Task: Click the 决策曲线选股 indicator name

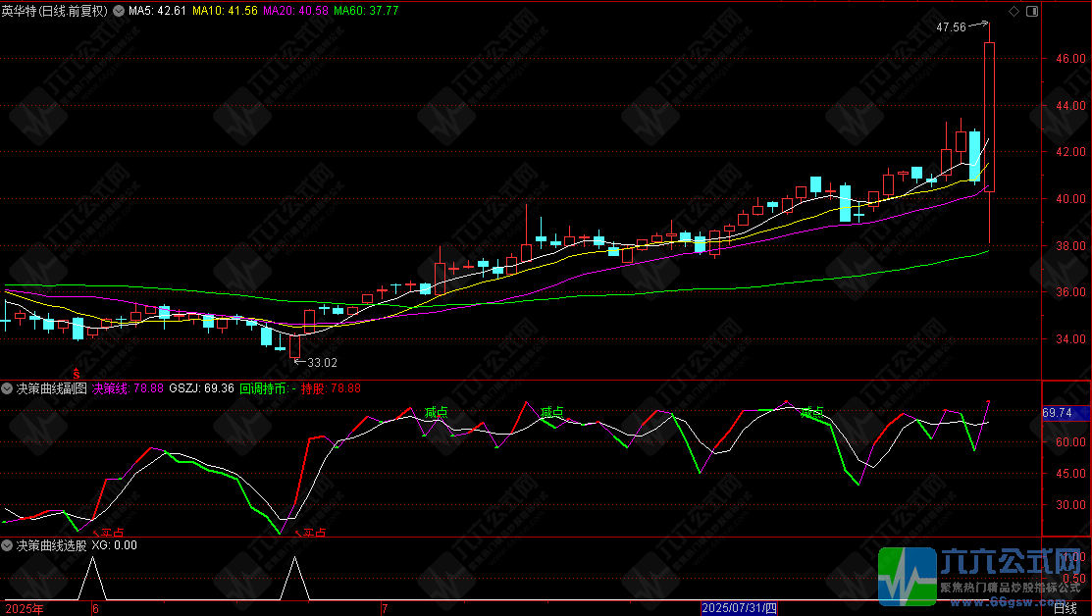Action: 52,545
